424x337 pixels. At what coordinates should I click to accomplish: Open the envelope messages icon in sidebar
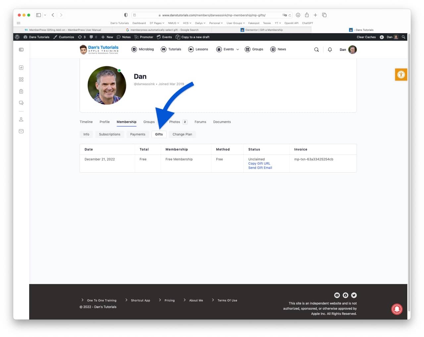21,131
